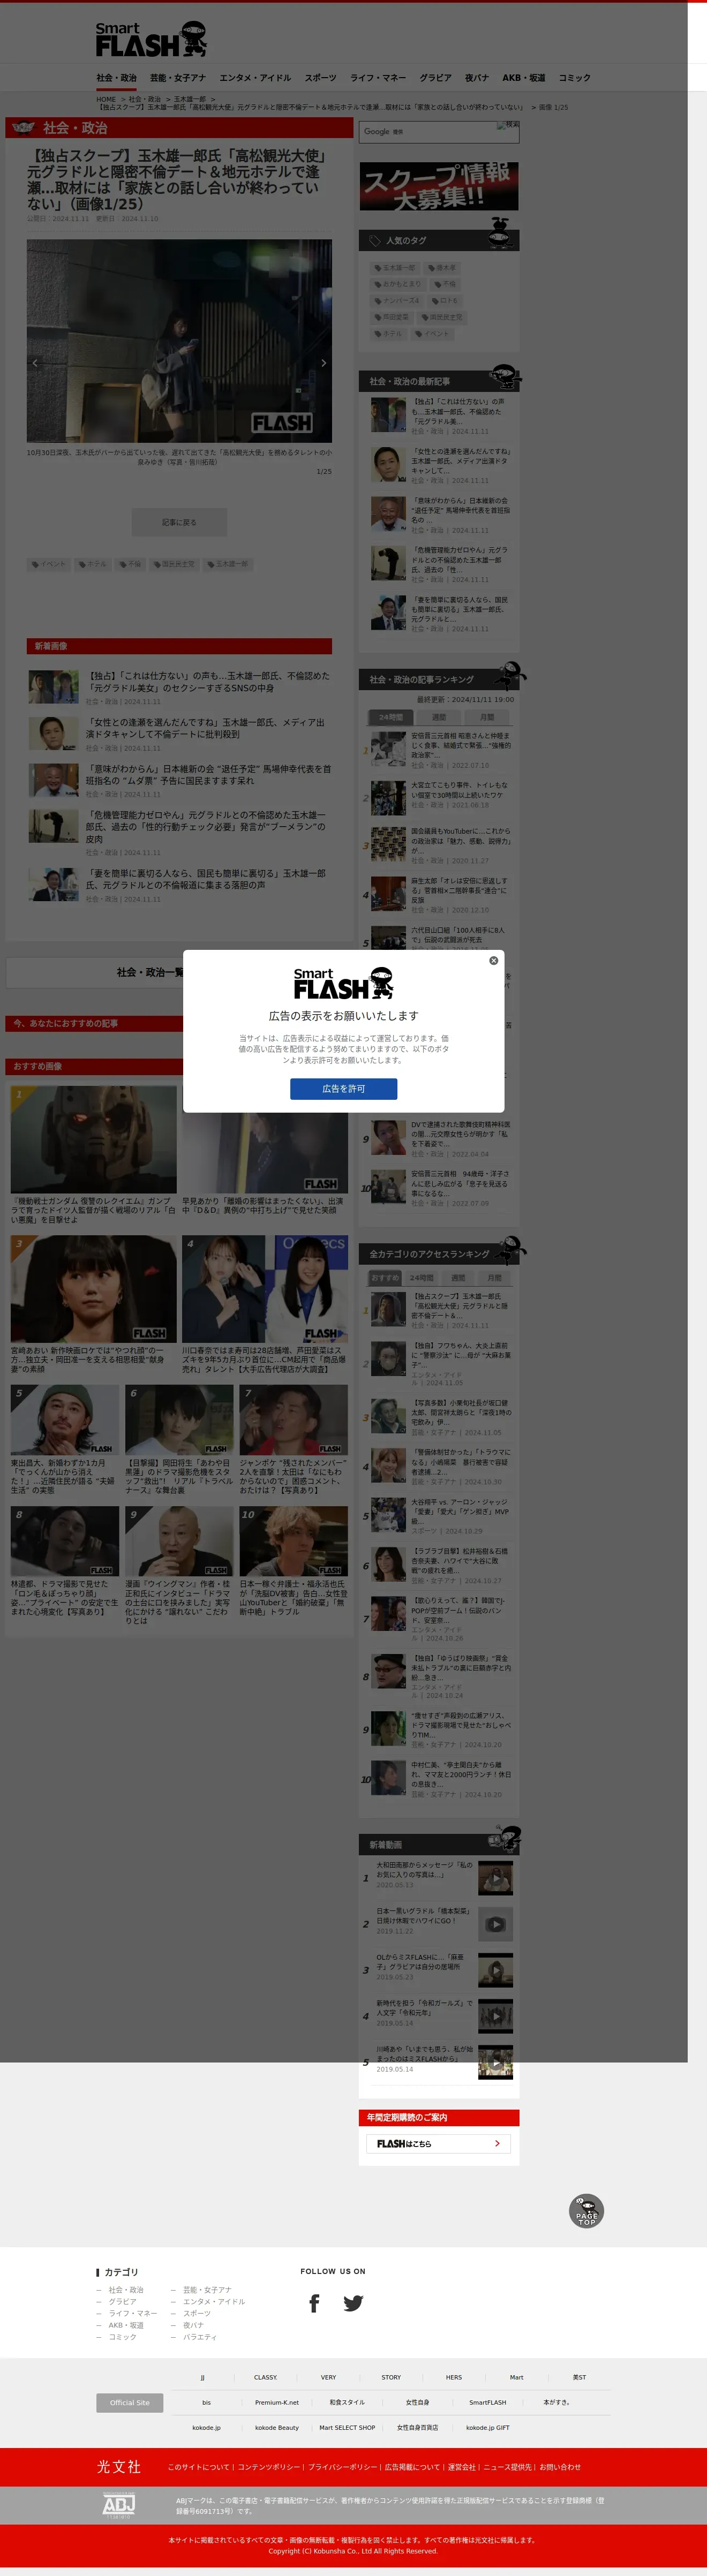Play the 日本一黒いグラドル video

(495, 1924)
